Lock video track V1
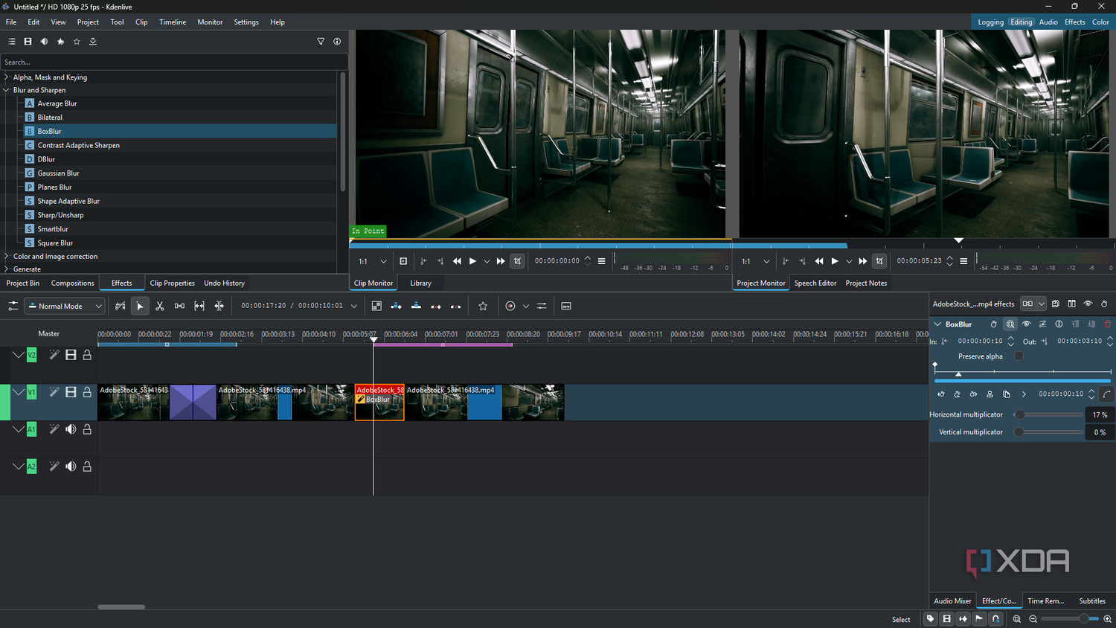 tap(87, 392)
